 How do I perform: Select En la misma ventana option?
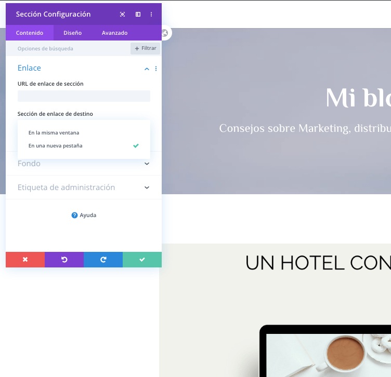coord(84,133)
